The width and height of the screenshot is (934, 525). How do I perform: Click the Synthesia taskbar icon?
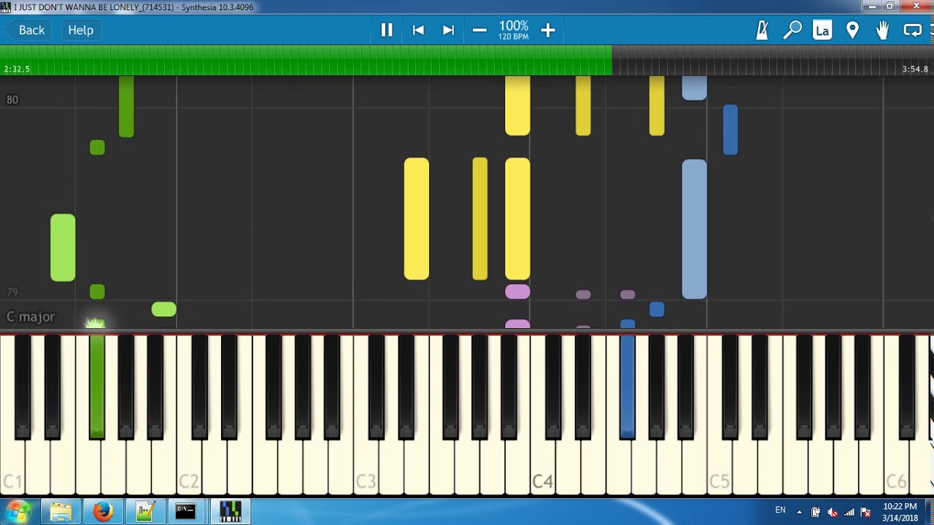point(231,512)
